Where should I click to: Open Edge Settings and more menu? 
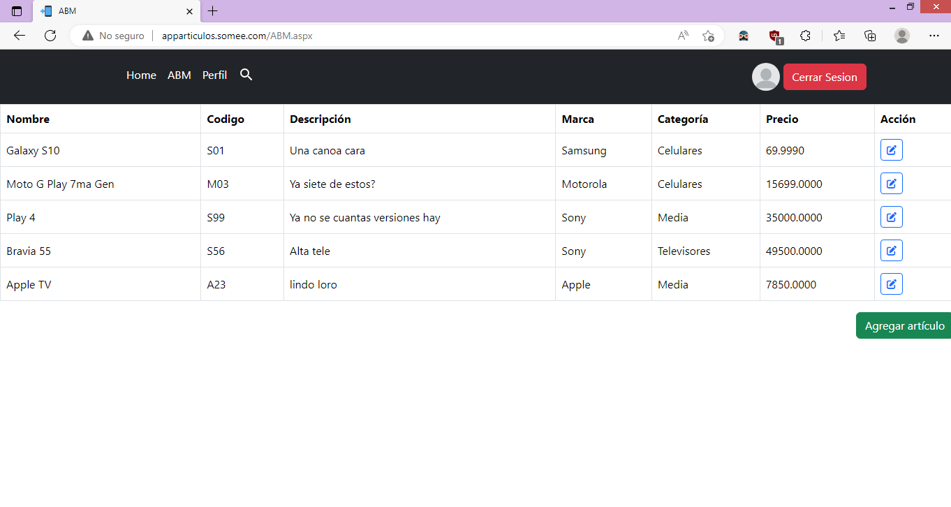click(934, 36)
